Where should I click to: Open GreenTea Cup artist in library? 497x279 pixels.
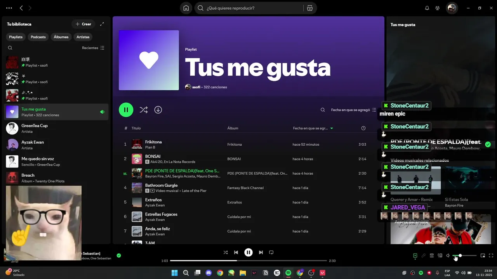(x=56, y=128)
